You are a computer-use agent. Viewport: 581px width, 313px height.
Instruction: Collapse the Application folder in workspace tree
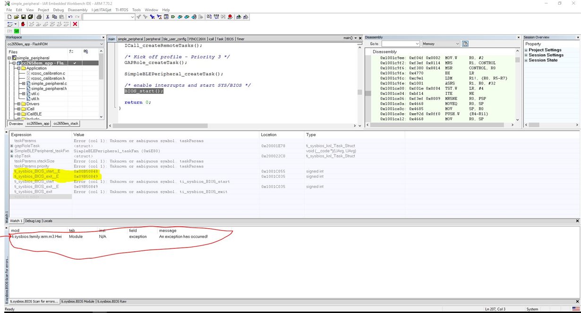[x=18, y=68]
